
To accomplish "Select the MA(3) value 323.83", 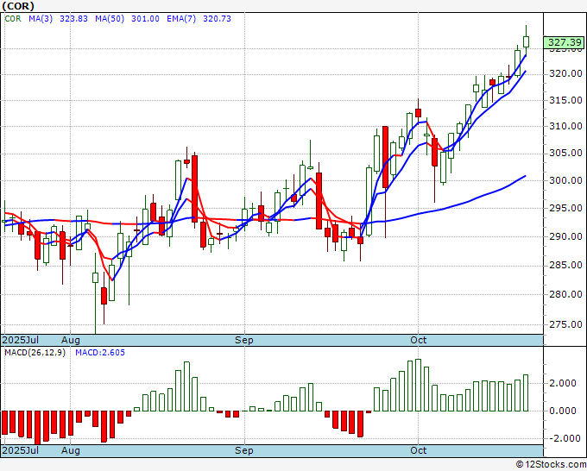I will 73,19.
